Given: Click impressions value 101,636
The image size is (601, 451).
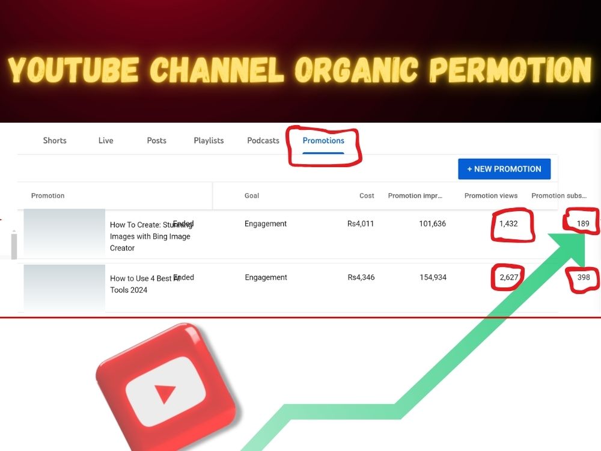Looking at the screenshot, I should point(432,224).
